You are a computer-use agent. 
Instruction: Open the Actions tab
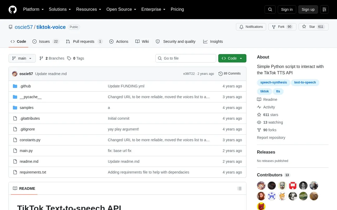119,41
